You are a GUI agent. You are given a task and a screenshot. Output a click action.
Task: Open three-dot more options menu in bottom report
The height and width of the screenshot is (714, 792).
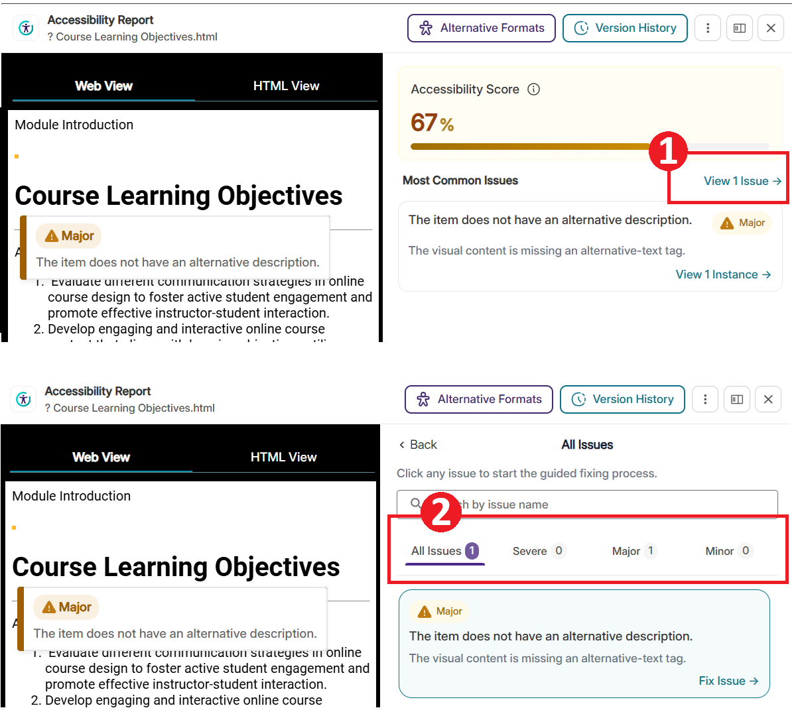[x=705, y=399]
